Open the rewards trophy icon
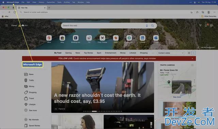218x129 pixels. click(x=200, y=25)
